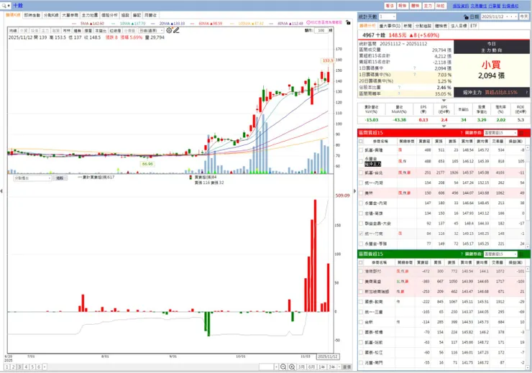Screen dimensions: 532x373
Task: Click the 20MA legend label
Action: [172, 24]
